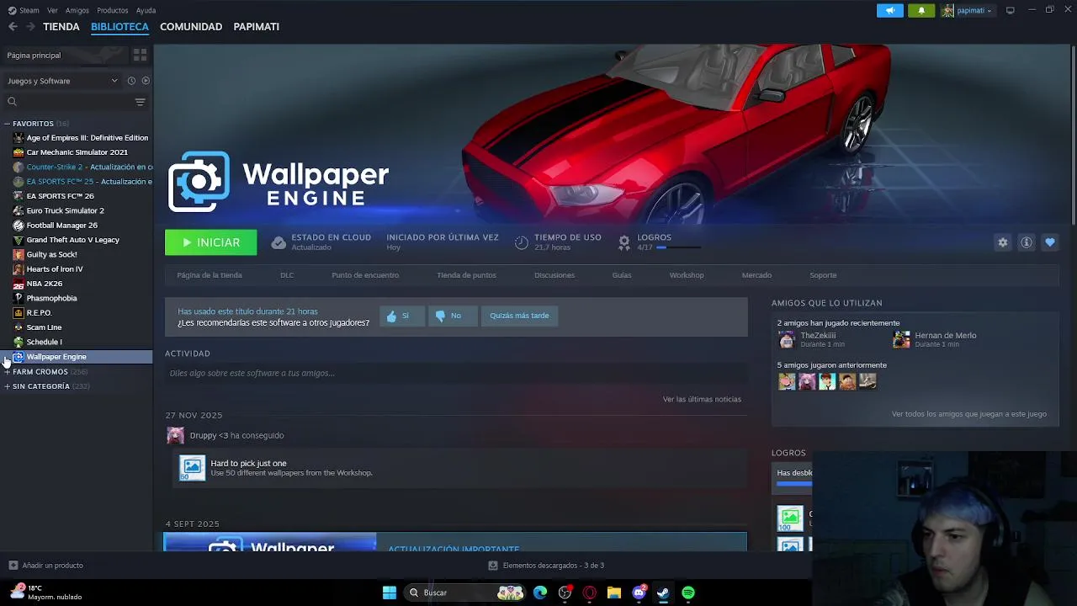Click the cloud status icon
Screen dimensions: 1077x606
point(279,242)
